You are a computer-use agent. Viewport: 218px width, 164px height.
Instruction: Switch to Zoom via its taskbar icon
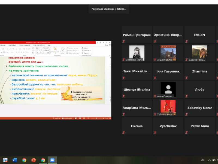coord(52,160)
